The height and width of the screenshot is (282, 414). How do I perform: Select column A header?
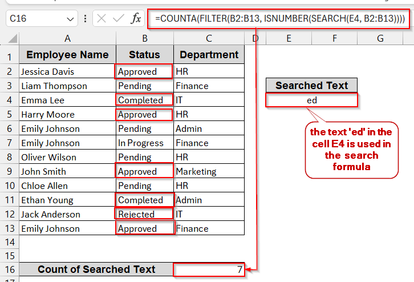(67, 38)
